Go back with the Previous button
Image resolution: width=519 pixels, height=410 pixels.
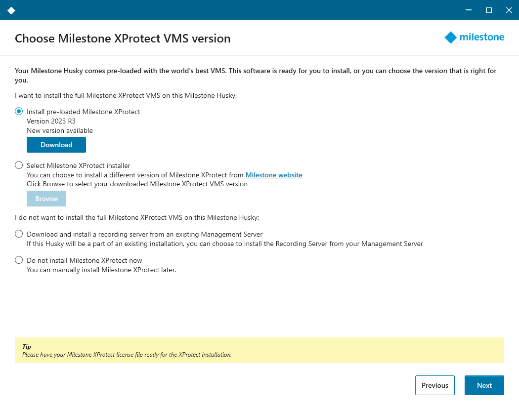coord(435,385)
